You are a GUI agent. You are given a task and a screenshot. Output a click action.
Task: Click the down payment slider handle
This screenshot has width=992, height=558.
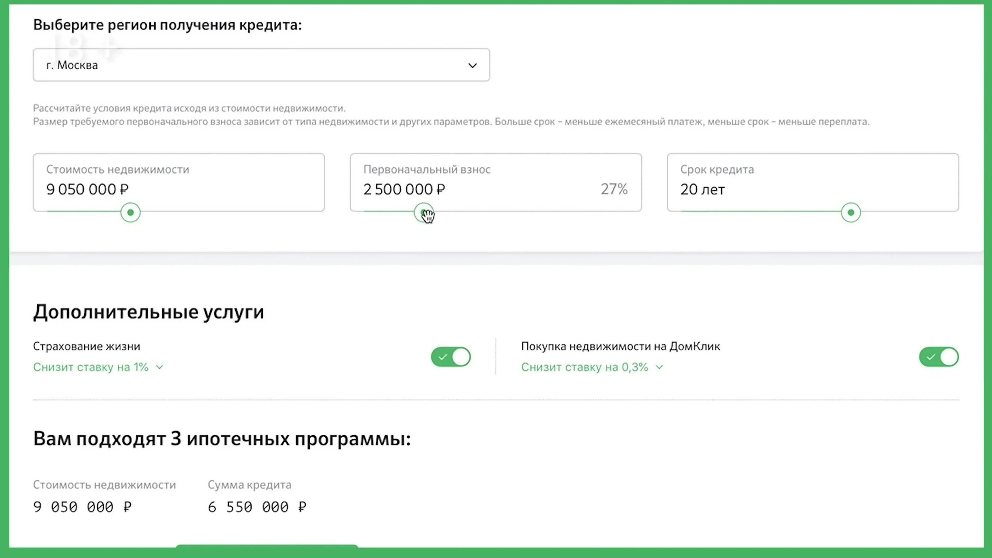[424, 213]
